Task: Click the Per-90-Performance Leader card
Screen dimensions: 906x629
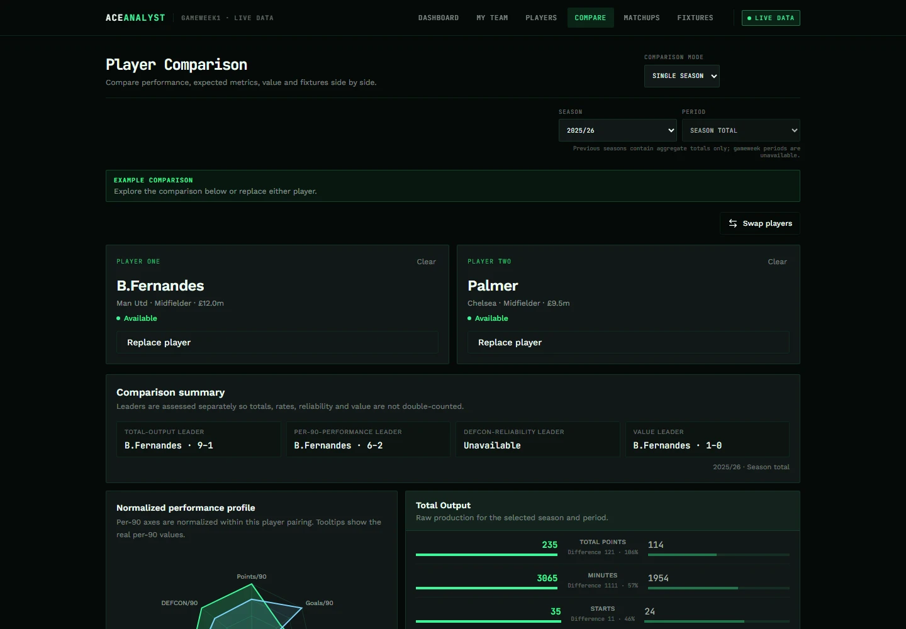Action: [367, 439]
